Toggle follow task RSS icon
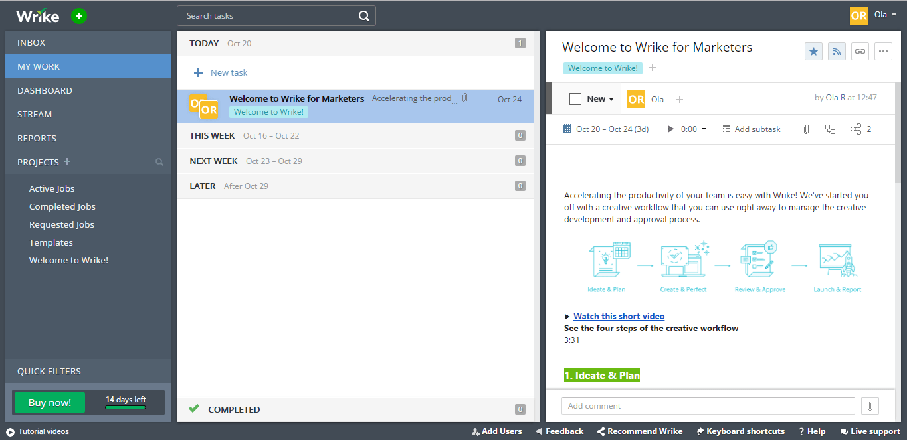907x440 pixels. [x=837, y=51]
